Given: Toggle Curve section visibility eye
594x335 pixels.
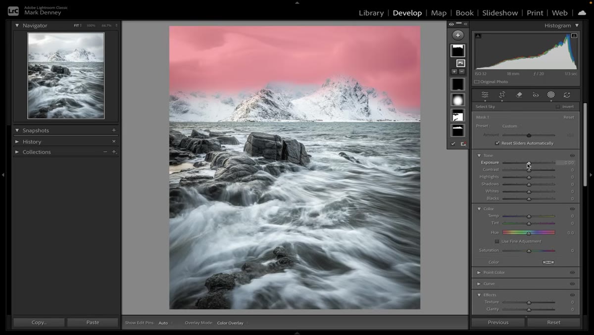Looking at the screenshot, I should tap(572, 284).
